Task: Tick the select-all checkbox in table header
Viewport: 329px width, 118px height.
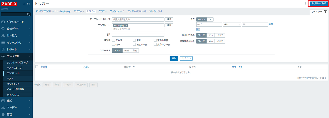Action: (37, 67)
